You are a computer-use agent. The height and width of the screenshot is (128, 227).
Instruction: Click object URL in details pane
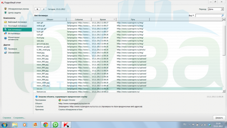pos(74,103)
